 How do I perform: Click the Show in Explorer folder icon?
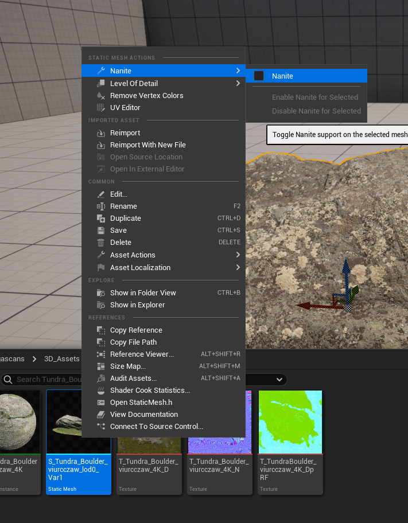click(x=101, y=305)
